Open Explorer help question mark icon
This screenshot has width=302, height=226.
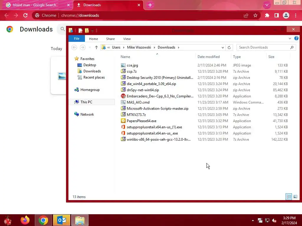point(296,38)
